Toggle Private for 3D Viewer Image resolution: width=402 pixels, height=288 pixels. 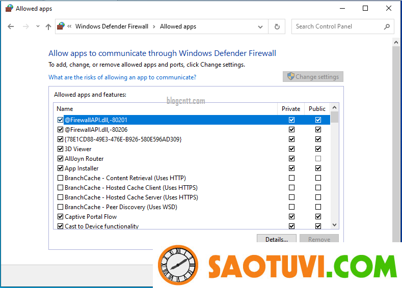point(291,149)
